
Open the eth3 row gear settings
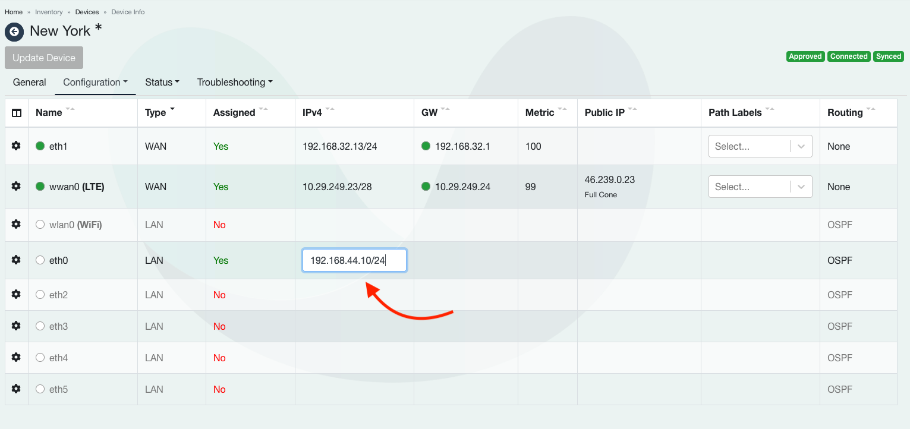tap(17, 326)
